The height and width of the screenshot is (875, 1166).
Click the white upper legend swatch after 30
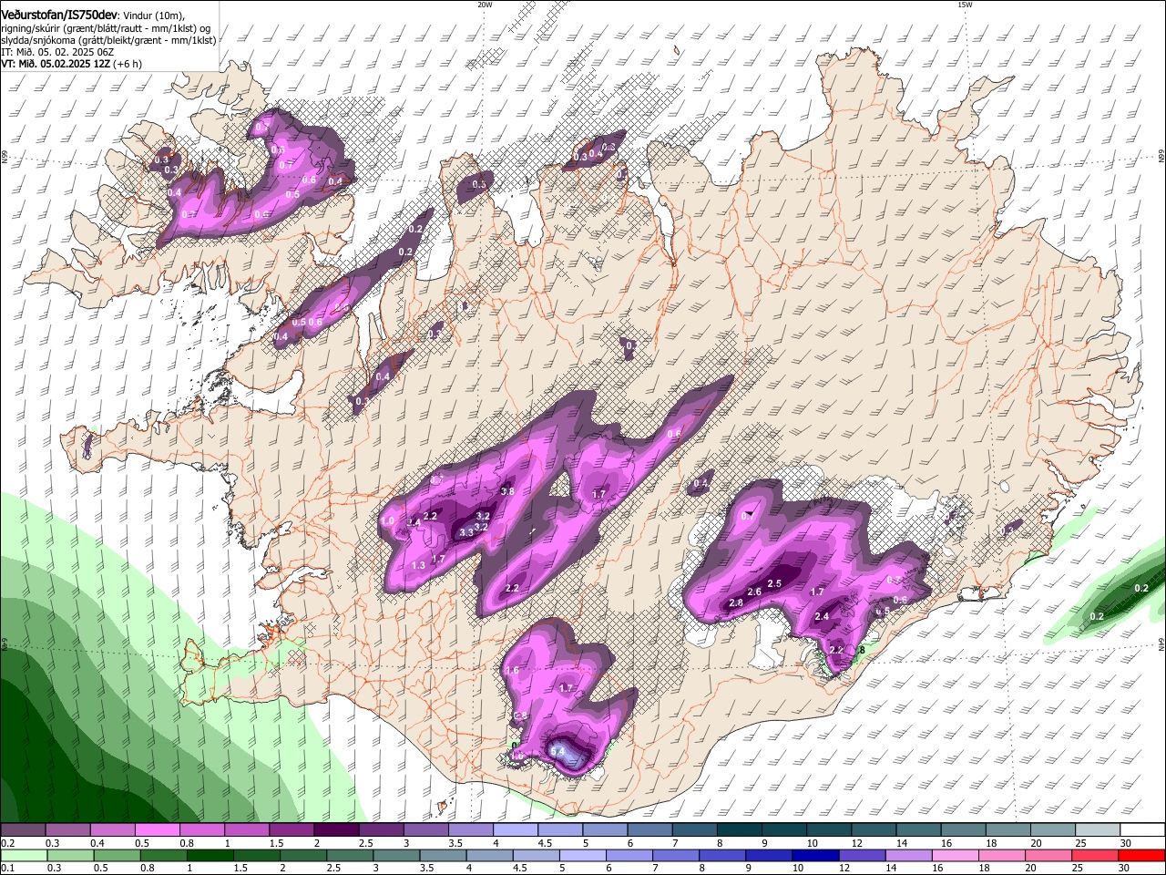1142,830
